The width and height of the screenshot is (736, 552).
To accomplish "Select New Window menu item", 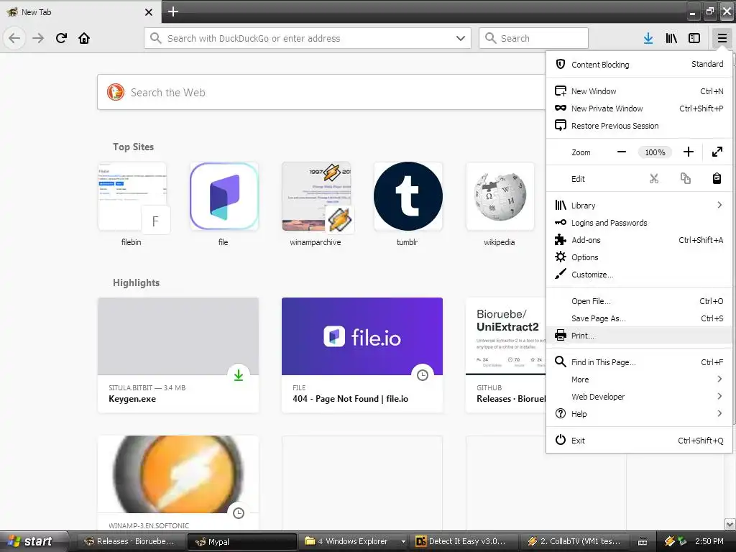I will click(639, 91).
